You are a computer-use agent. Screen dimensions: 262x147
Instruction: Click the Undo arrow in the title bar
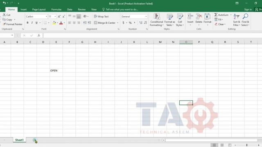5,3
